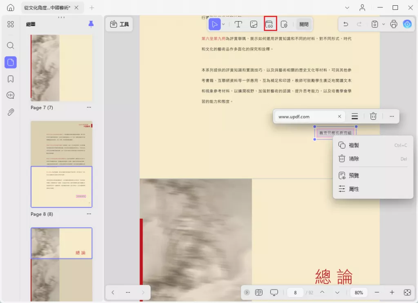
Task: Expand the title bar chevron dropdown
Action: (x=347, y=8)
